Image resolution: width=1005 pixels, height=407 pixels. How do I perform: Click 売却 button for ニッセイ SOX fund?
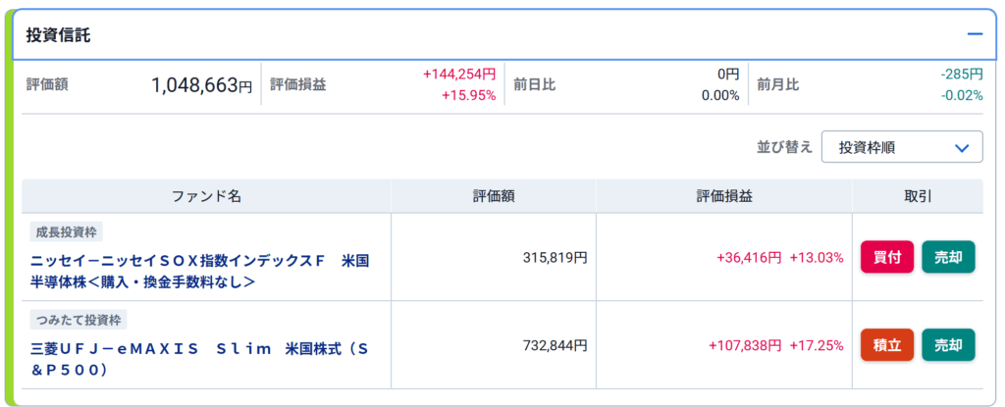949,257
